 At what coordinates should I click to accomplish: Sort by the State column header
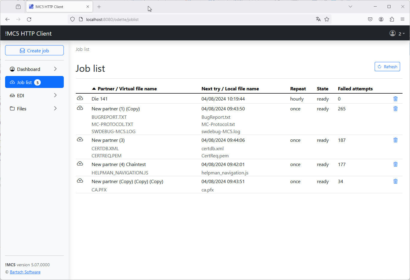click(323, 89)
